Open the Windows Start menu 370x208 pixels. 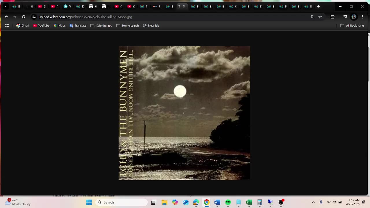[x=89, y=202]
